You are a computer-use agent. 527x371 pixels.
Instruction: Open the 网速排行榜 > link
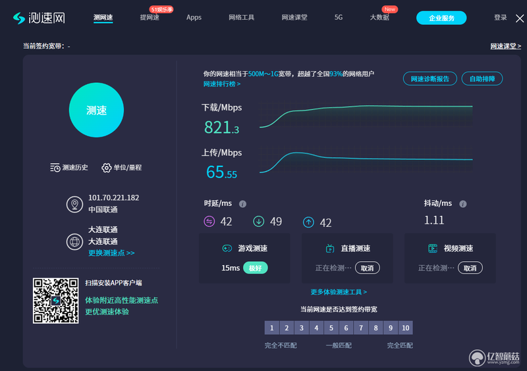click(x=222, y=84)
